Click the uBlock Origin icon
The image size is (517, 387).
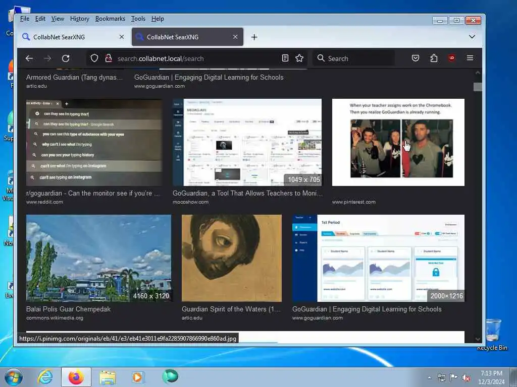[x=452, y=58]
